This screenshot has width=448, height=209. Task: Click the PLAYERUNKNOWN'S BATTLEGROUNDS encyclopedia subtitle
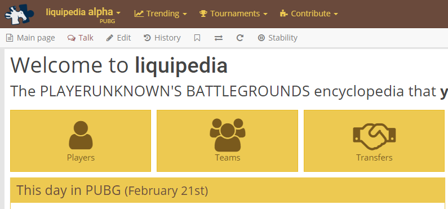click(229, 92)
